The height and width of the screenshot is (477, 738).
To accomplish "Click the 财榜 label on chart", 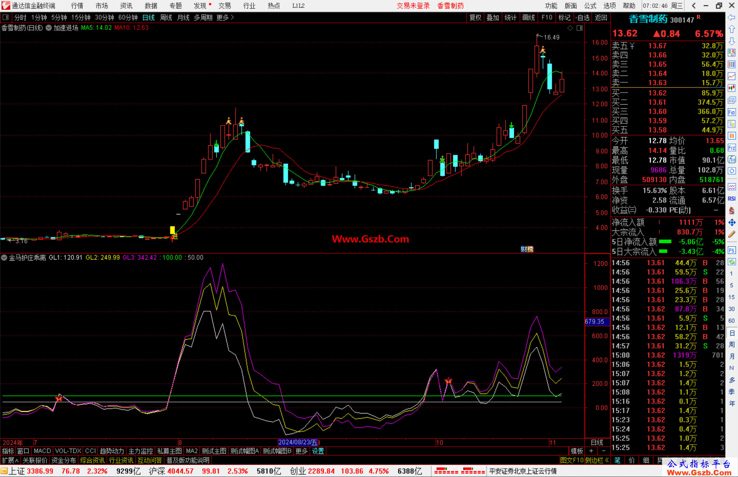I will pos(527,249).
